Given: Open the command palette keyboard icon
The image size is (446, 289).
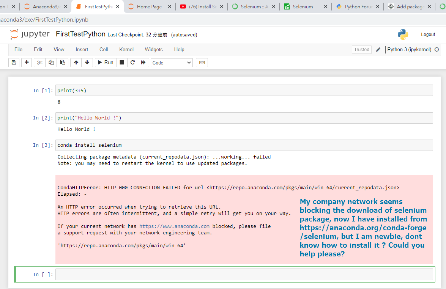Looking at the screenshot, I should [x=202, y=63].
